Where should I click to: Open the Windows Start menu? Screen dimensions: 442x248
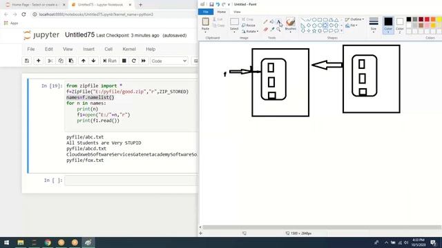(6, 242)
